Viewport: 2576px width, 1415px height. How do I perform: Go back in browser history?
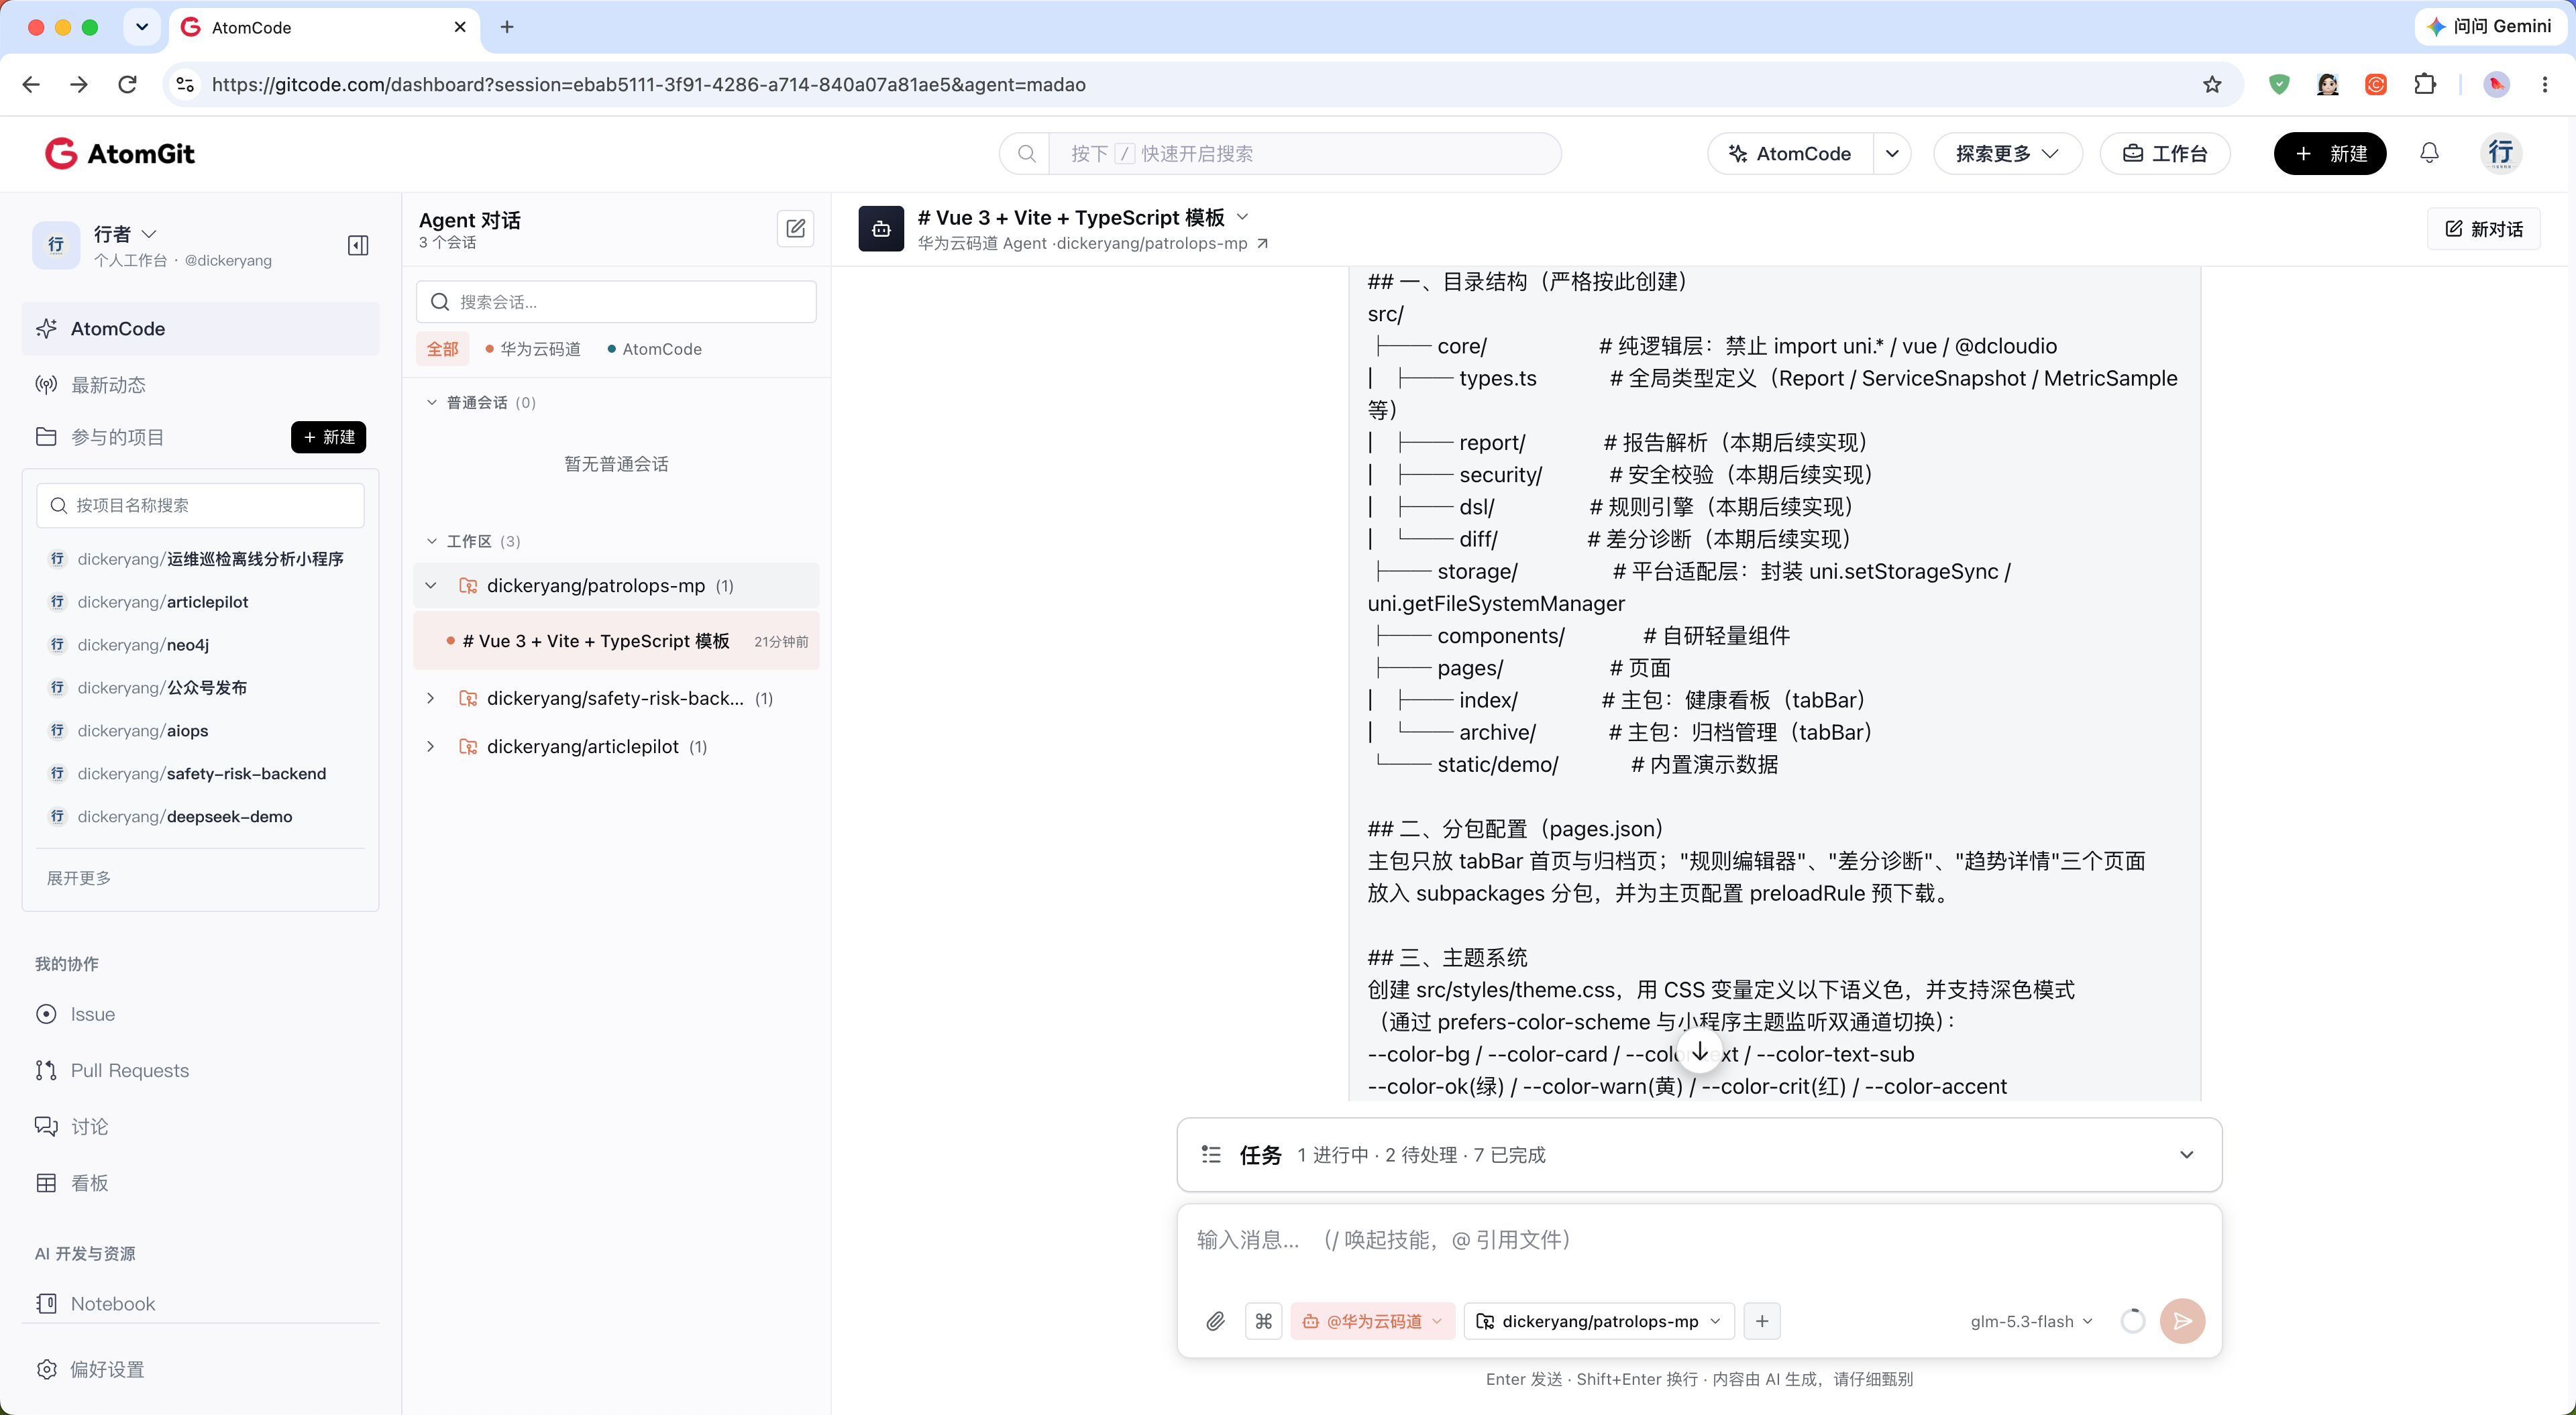(31, 85)
